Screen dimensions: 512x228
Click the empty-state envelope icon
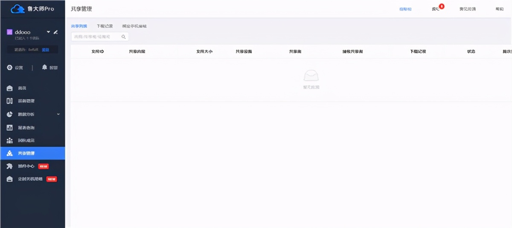[x=311, y=76]
